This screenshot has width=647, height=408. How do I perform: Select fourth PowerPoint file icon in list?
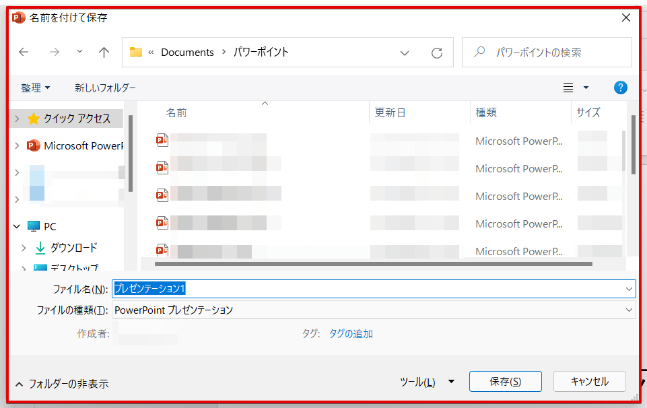click(x=162, y=223)
